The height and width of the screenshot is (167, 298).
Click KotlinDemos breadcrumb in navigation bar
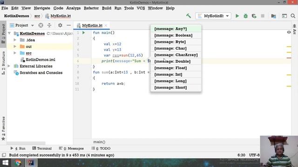[17, 16]
